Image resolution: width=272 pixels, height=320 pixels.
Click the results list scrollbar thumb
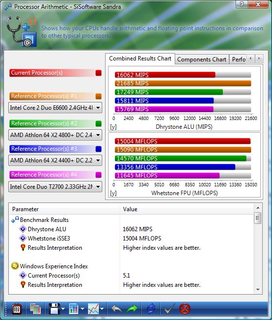pyautogui.click(x=258, y=218)
